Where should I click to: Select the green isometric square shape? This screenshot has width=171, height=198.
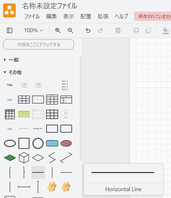(10, 158)
